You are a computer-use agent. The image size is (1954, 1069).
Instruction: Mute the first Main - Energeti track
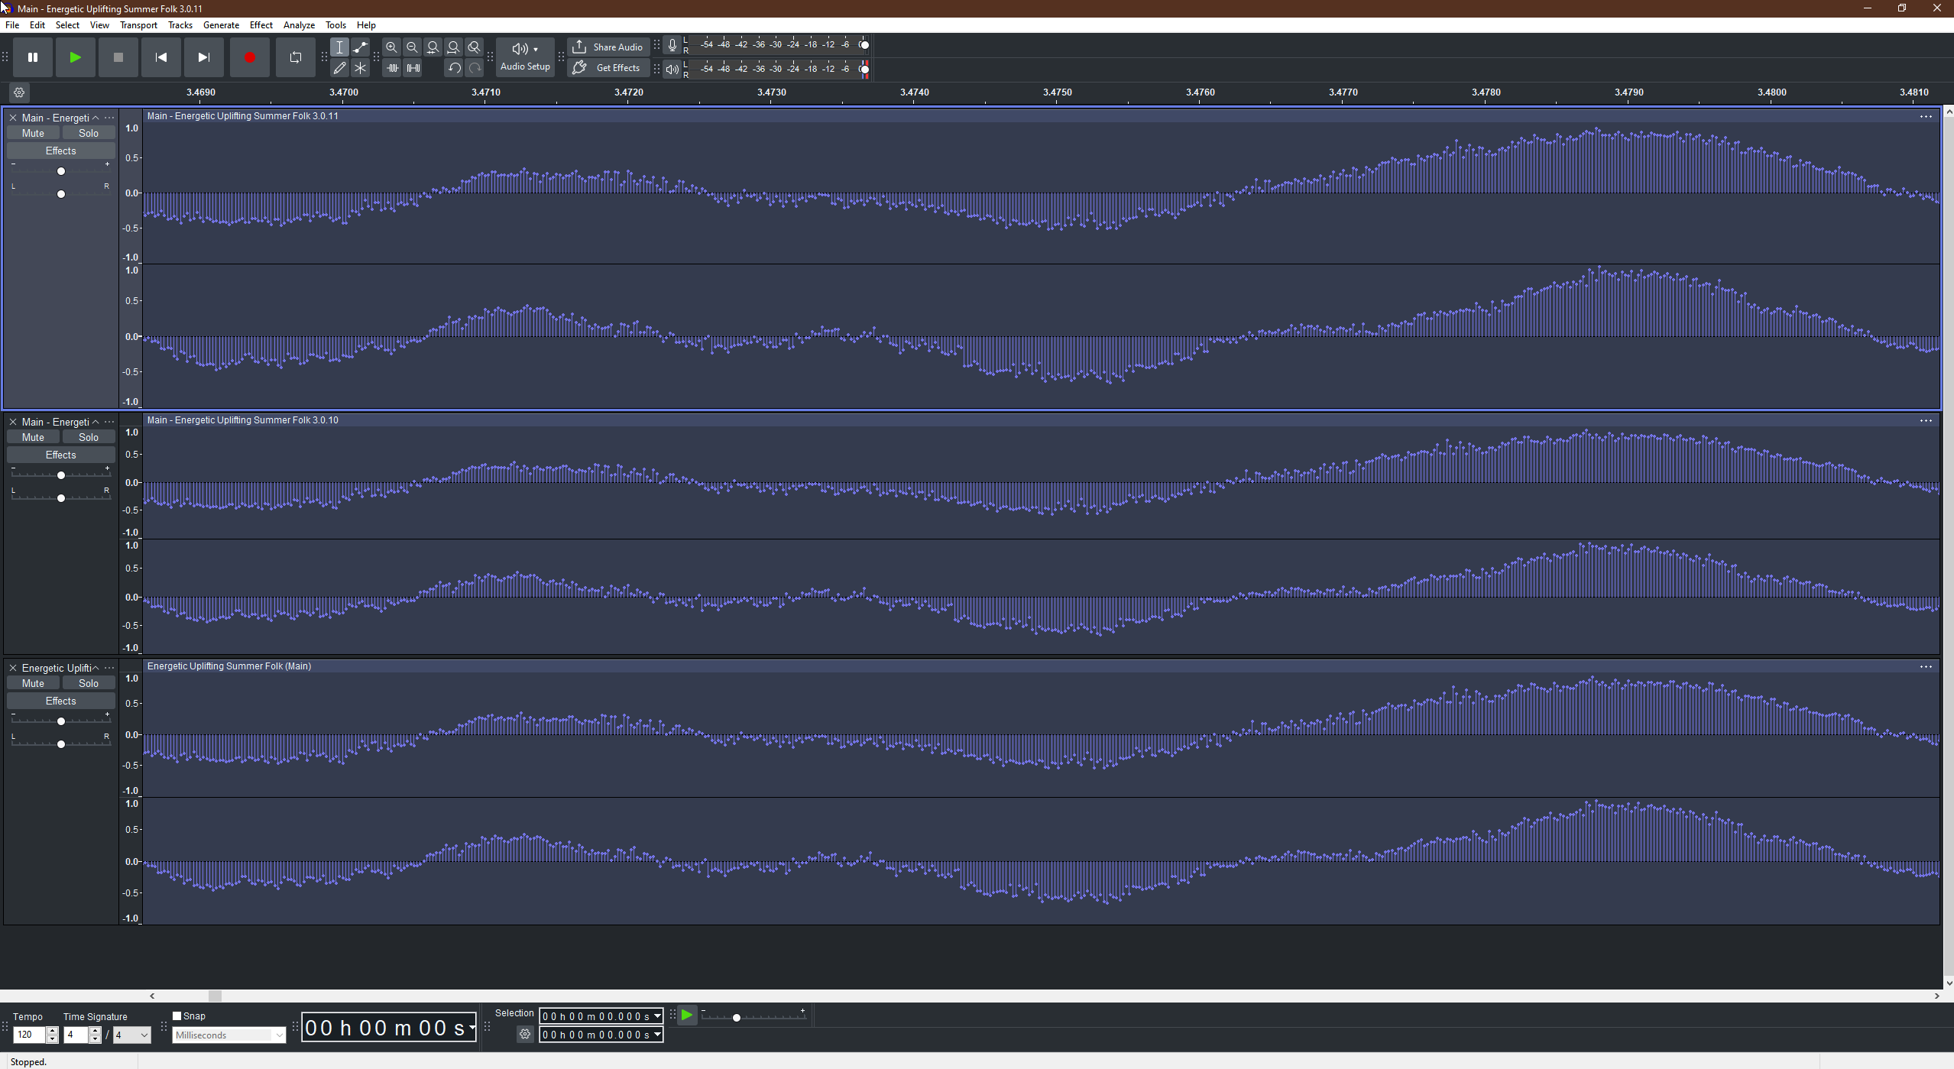pyautogui.click(x=33, y=133)
